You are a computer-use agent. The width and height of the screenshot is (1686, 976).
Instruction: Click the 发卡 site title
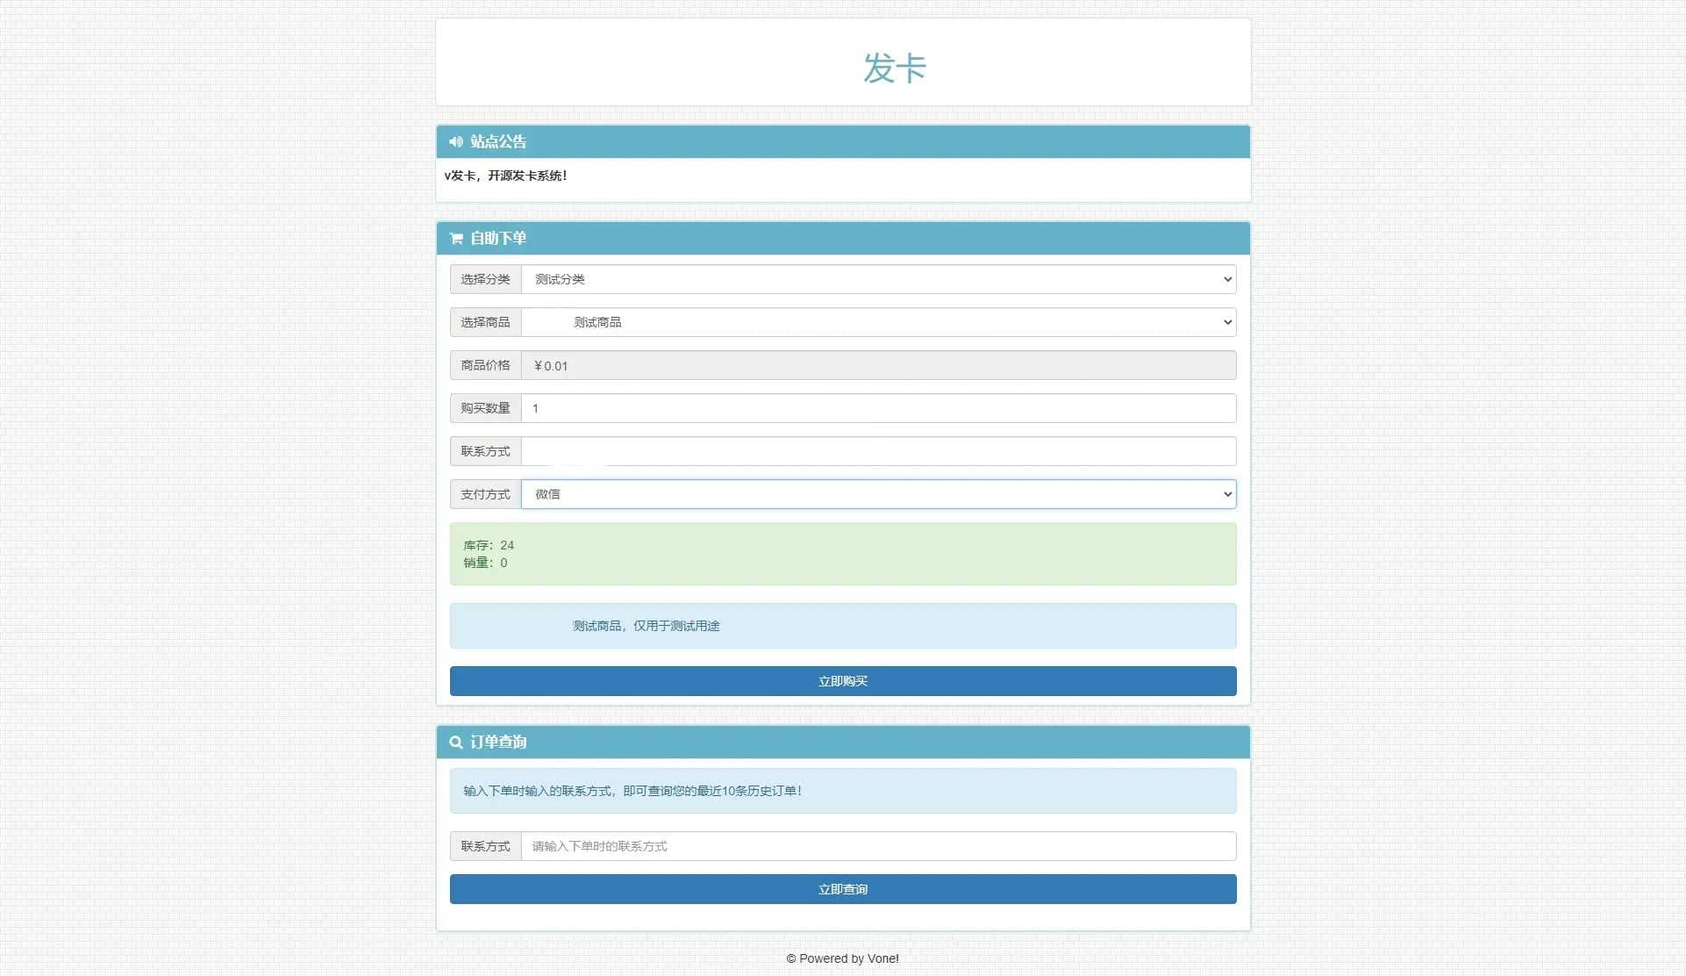[x=894, y=68]
